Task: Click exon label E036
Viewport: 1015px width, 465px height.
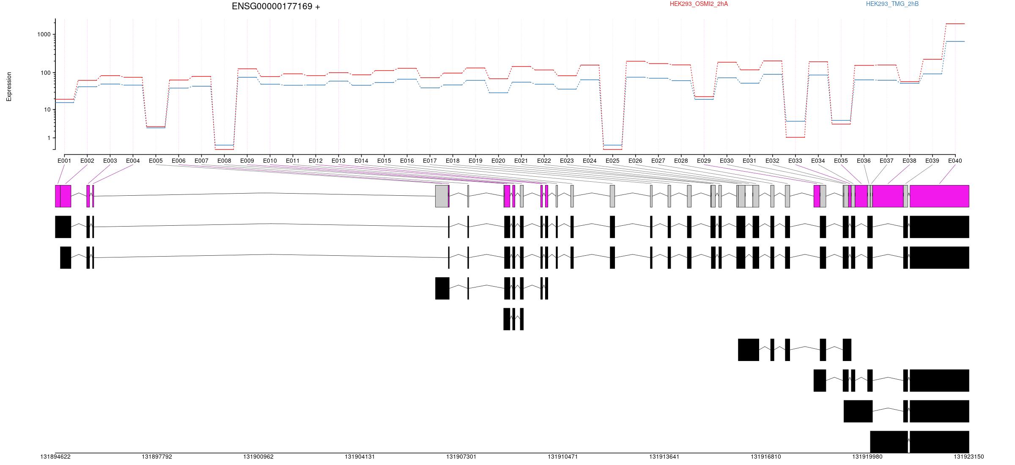Action: (864, 161)
